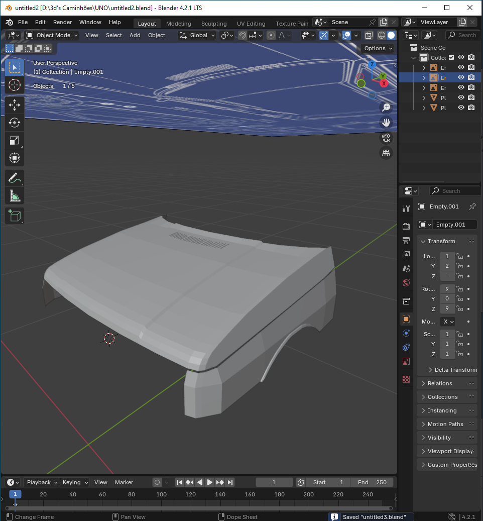
Task: Open the Output properties tab
Action: tap(406, 241)
